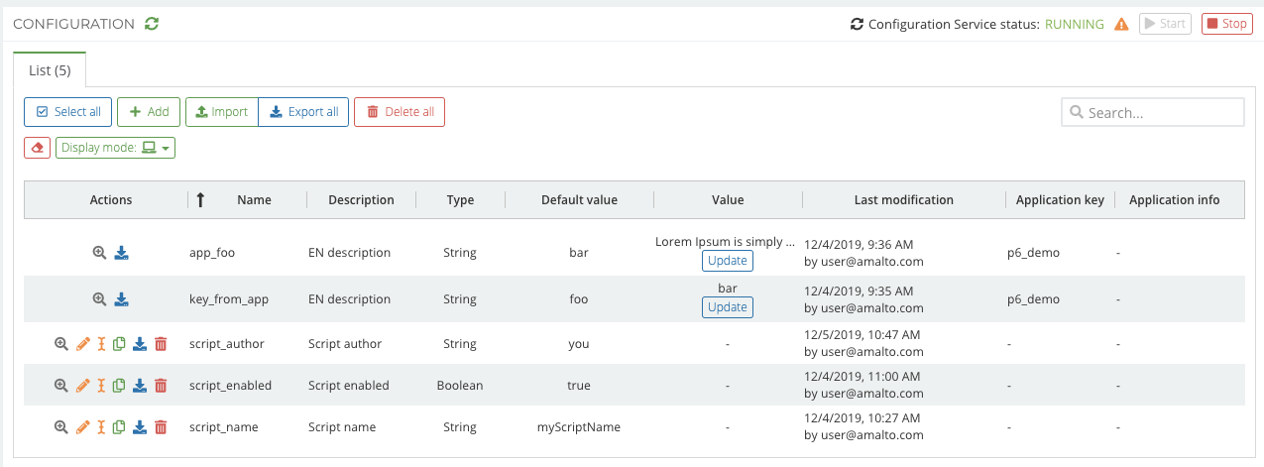Click the export icon for key_from_app row
This screenshot has width=1264, height=467.
pos(121,298)
